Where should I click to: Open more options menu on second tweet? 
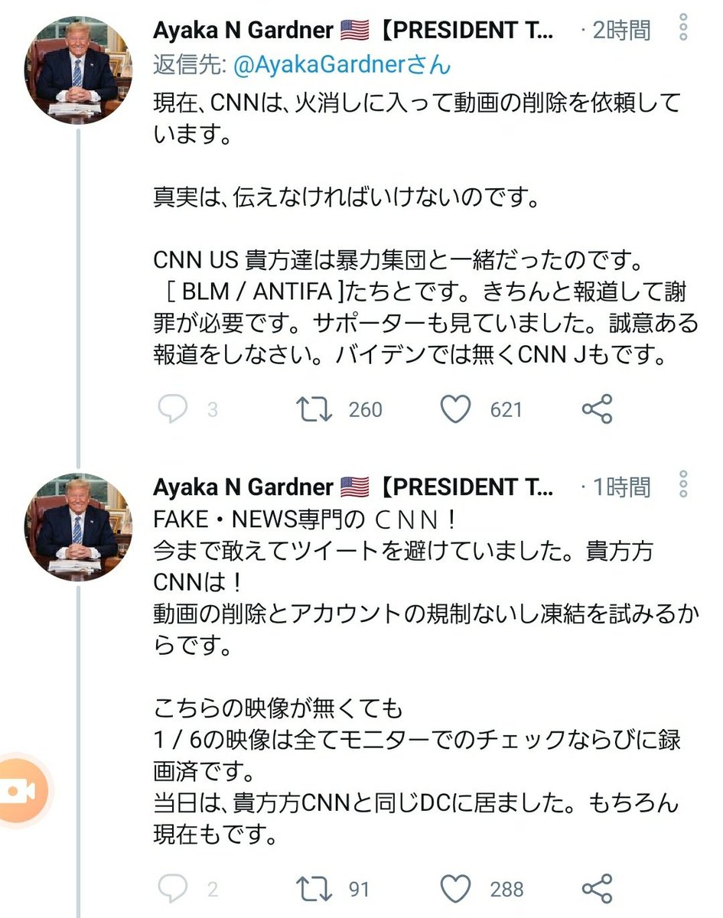[683, 485]
